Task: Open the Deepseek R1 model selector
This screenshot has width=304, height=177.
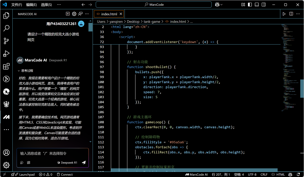Action: [67, 163]
